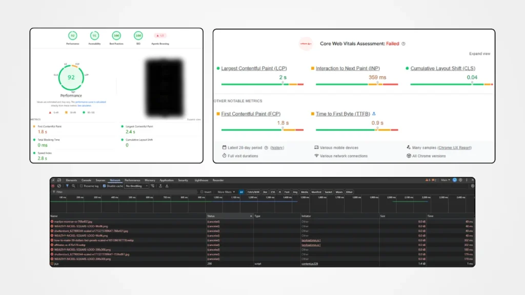525x295 pixels.
Task: Enable the Preserve log checkbox
Action: click(82, 186)
